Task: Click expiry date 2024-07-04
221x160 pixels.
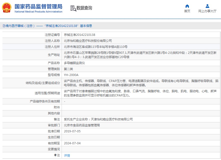Action: click(x=72, y=143)
